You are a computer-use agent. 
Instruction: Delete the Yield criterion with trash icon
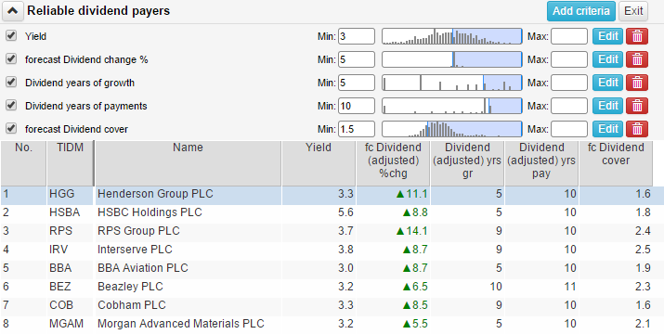click(637, 36)
